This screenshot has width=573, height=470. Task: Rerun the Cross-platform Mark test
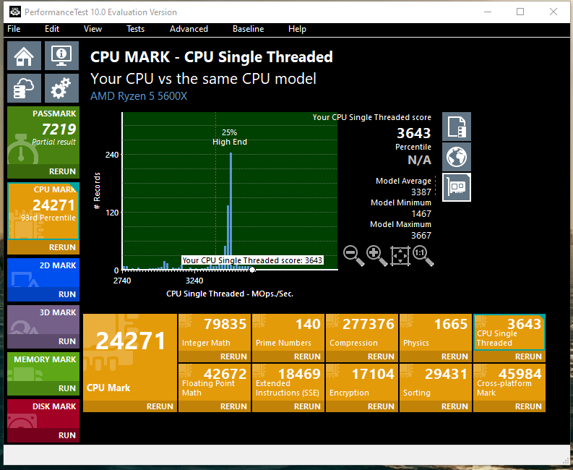[x=509, y=406]
